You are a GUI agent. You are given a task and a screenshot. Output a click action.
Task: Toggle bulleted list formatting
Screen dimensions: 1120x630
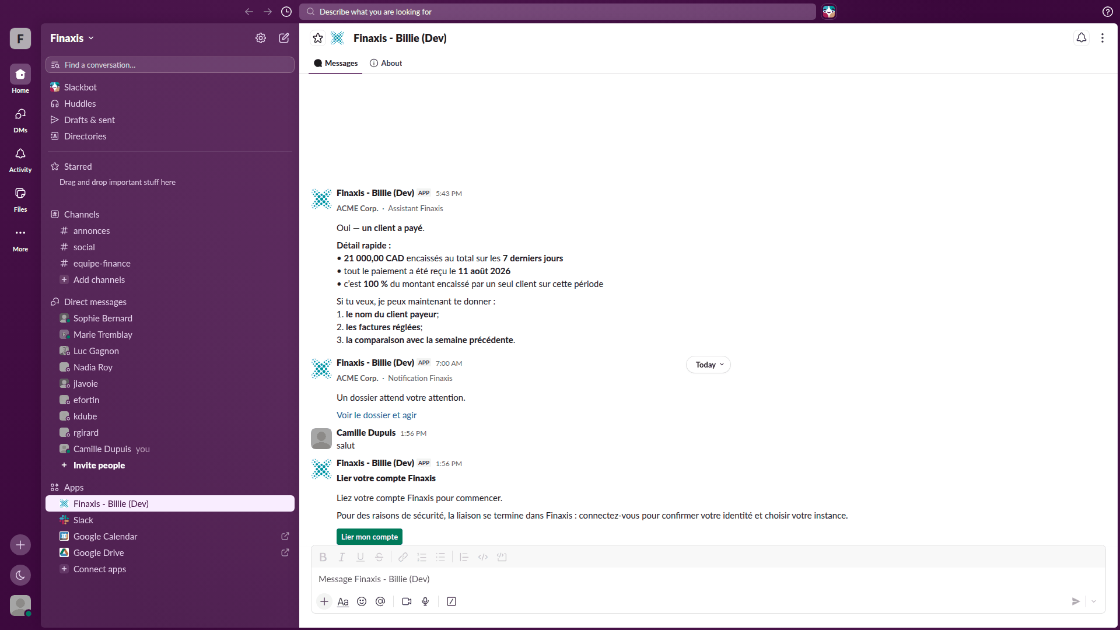click(440, 557)
